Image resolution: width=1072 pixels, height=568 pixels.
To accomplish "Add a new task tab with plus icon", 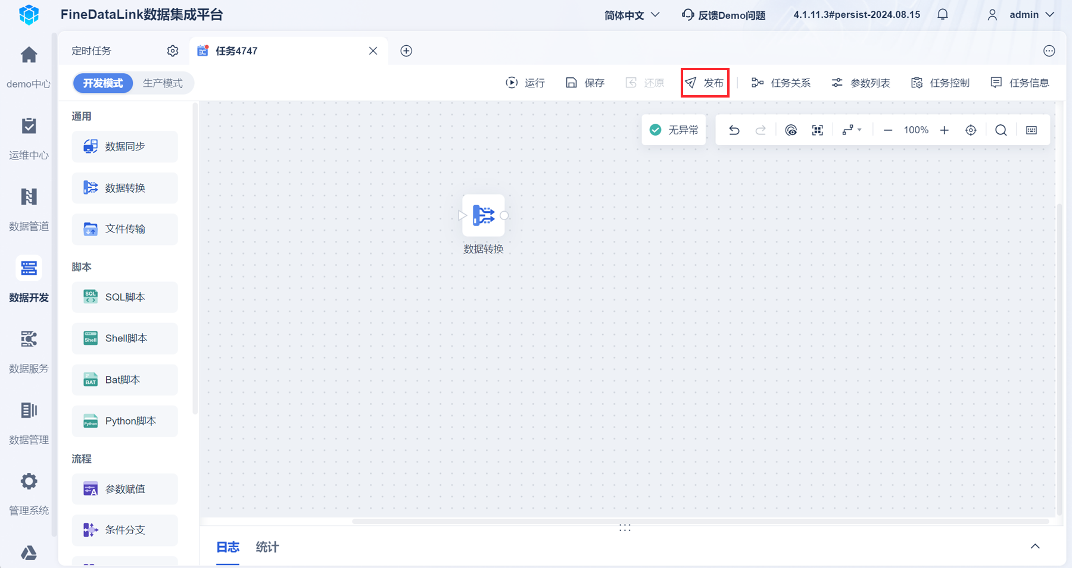I will pos(406,51).
